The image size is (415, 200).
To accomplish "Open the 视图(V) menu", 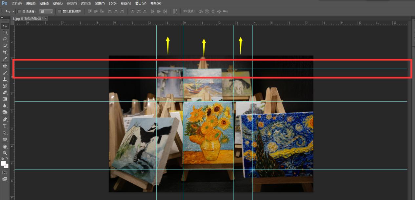I will (x=126, y=3).
